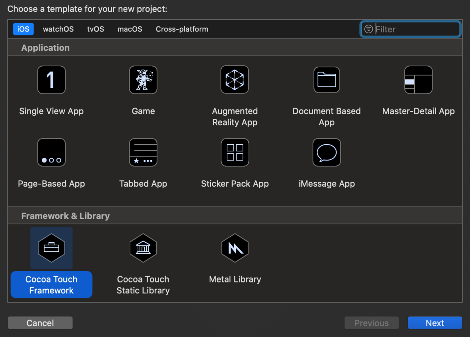Choose the iMessage App icon
Image resolution: width=470 pixels, height=337 pixels.
[x=327, y=152]
